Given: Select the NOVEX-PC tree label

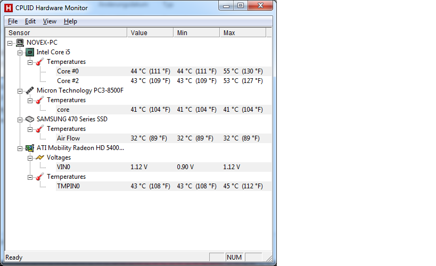Looking at the screenshot, I should pyautogui.click(x=42, y=43).
